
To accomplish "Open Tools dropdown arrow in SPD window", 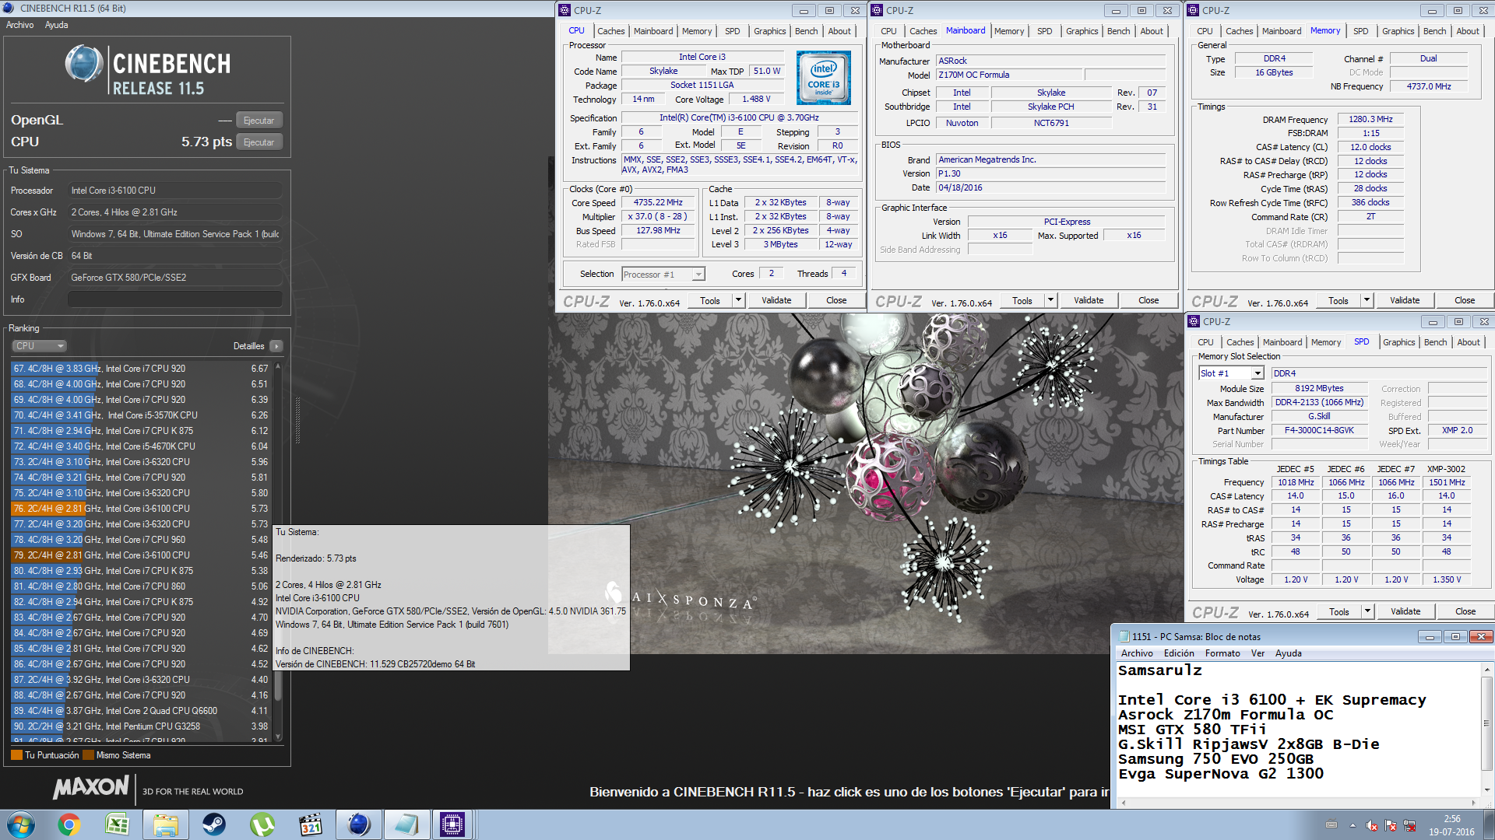I will point(1367,611).
